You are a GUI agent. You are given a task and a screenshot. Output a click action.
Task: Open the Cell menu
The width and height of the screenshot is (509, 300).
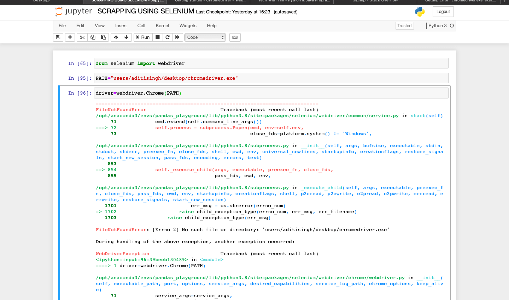click(x=141, y=26)
